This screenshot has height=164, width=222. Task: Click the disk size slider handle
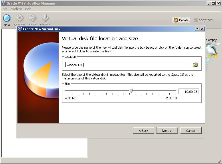tap(131, 91)
